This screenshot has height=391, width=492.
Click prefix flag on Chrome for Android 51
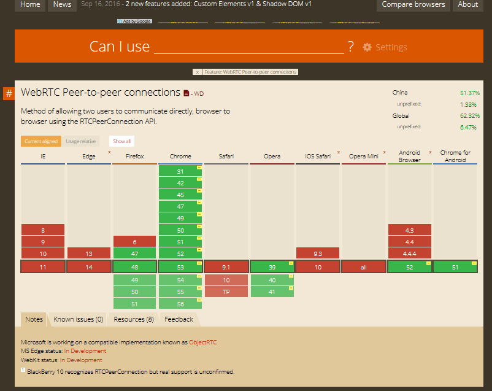click(x=474, y=263)
